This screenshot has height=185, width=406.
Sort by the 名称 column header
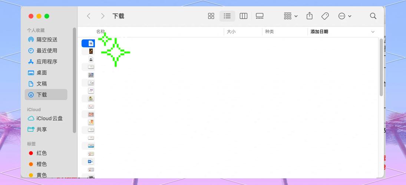pos(100,31)
